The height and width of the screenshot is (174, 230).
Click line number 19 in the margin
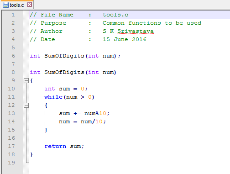[x=11, y=163]
